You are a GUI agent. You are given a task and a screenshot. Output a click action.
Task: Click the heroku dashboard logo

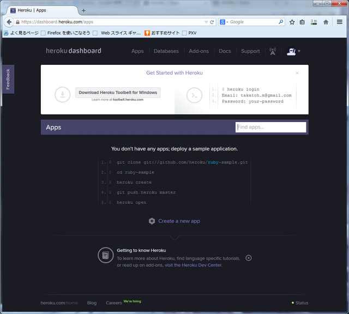pyautogui.click(x=74, y=51)
